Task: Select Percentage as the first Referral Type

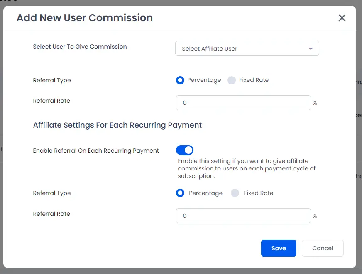Action: [180, 80]
